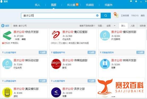Screen dimensions: 147x99
Task: Join the 综合开发部 group with +加群
Action: point(43,52)
